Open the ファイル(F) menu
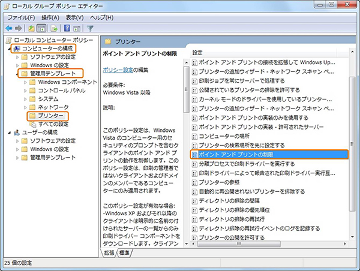 (x=22, y=17)
